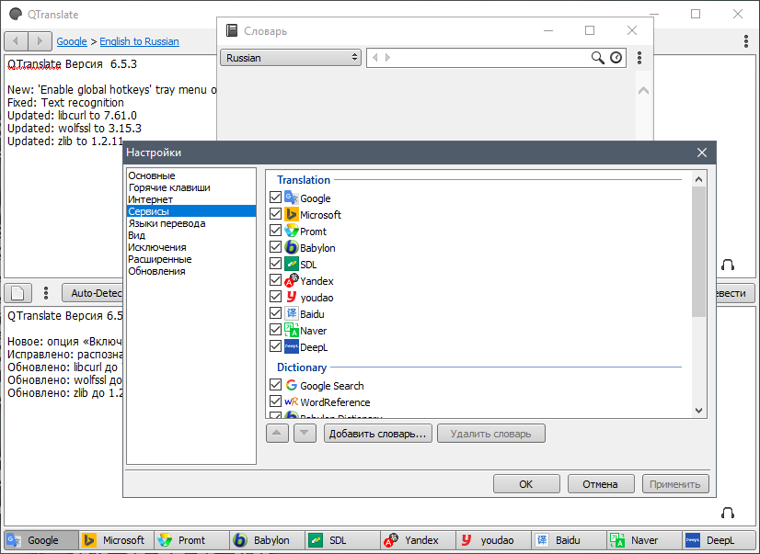This screenshot has height=554, width=760.
Task: Open the Интернет settings category
Action: tap(191, 199)
